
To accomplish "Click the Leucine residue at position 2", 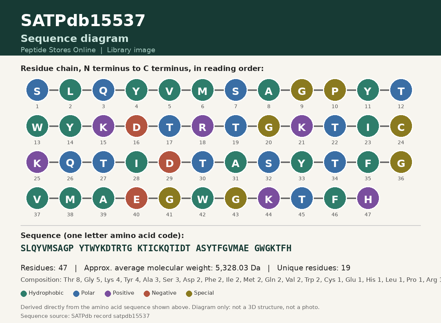I will [70, 90].
